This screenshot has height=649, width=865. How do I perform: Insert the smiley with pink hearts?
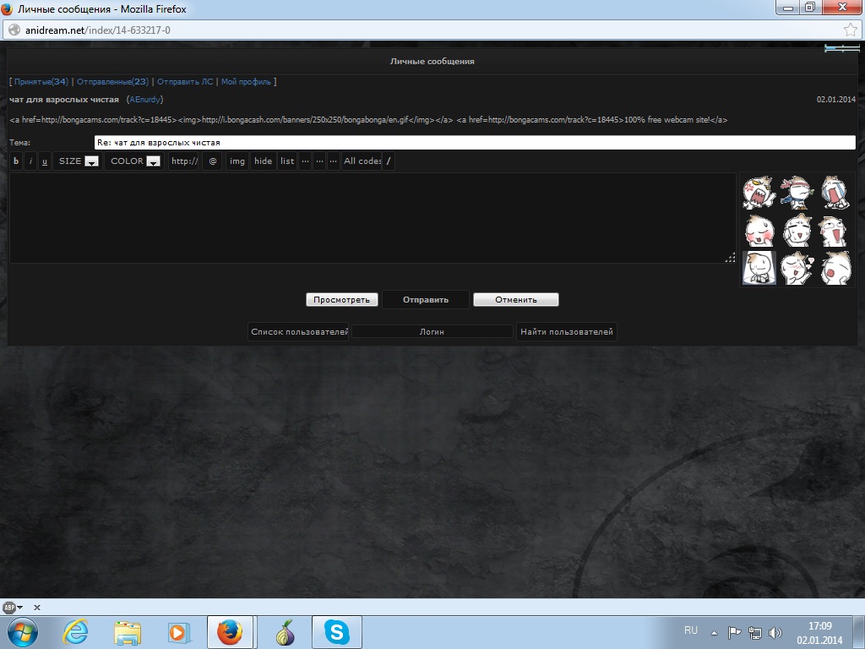click(x=797, y=268)
